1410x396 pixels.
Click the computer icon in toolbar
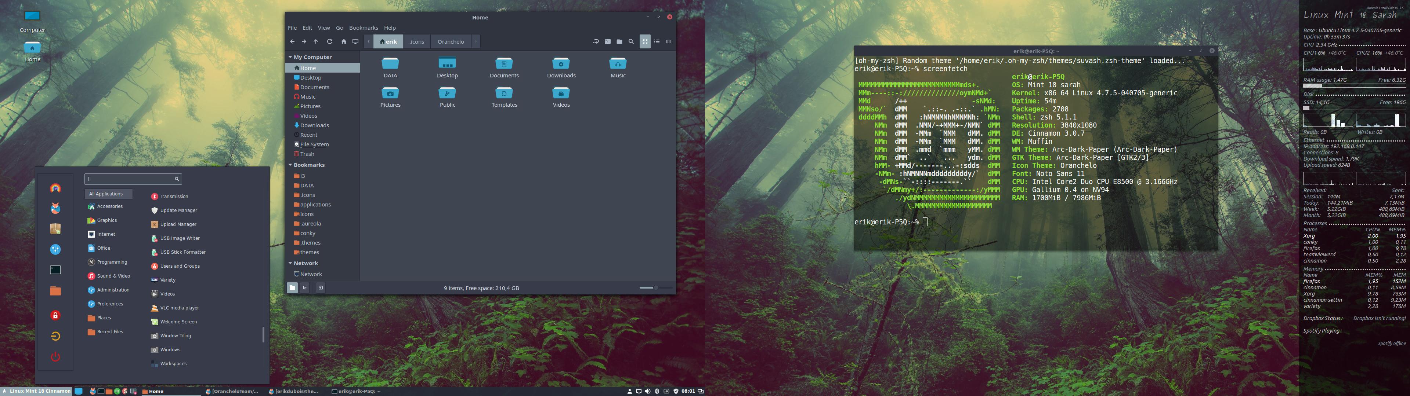[x=355, y=41]
